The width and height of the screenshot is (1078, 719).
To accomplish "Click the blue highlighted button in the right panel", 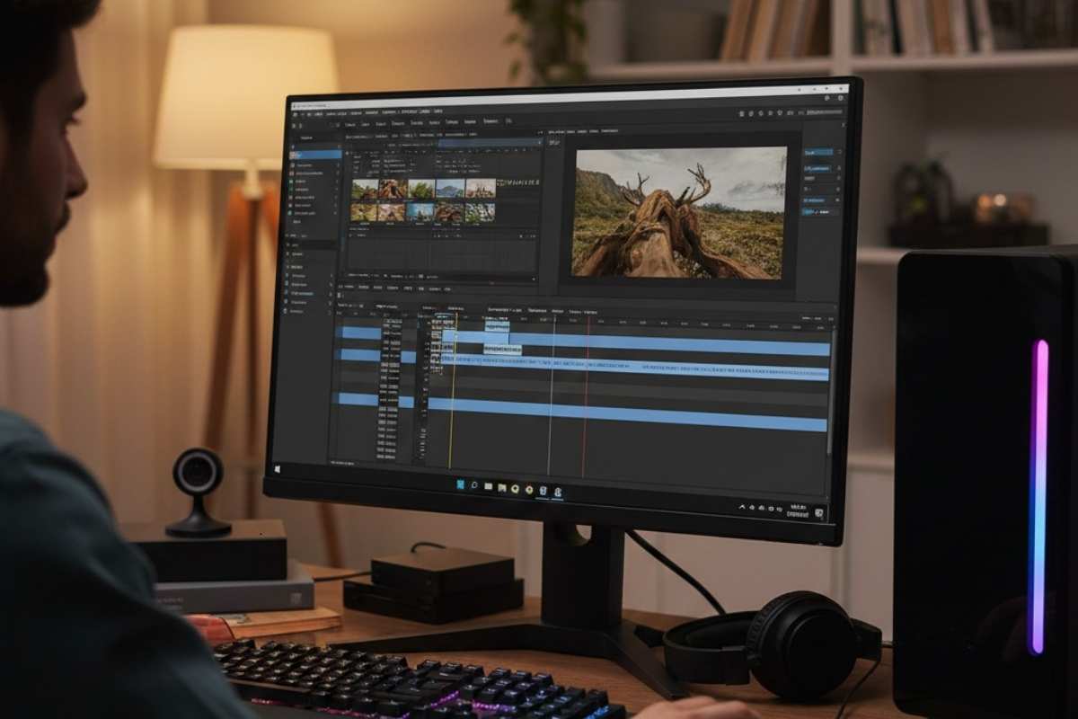I will 817,153.
